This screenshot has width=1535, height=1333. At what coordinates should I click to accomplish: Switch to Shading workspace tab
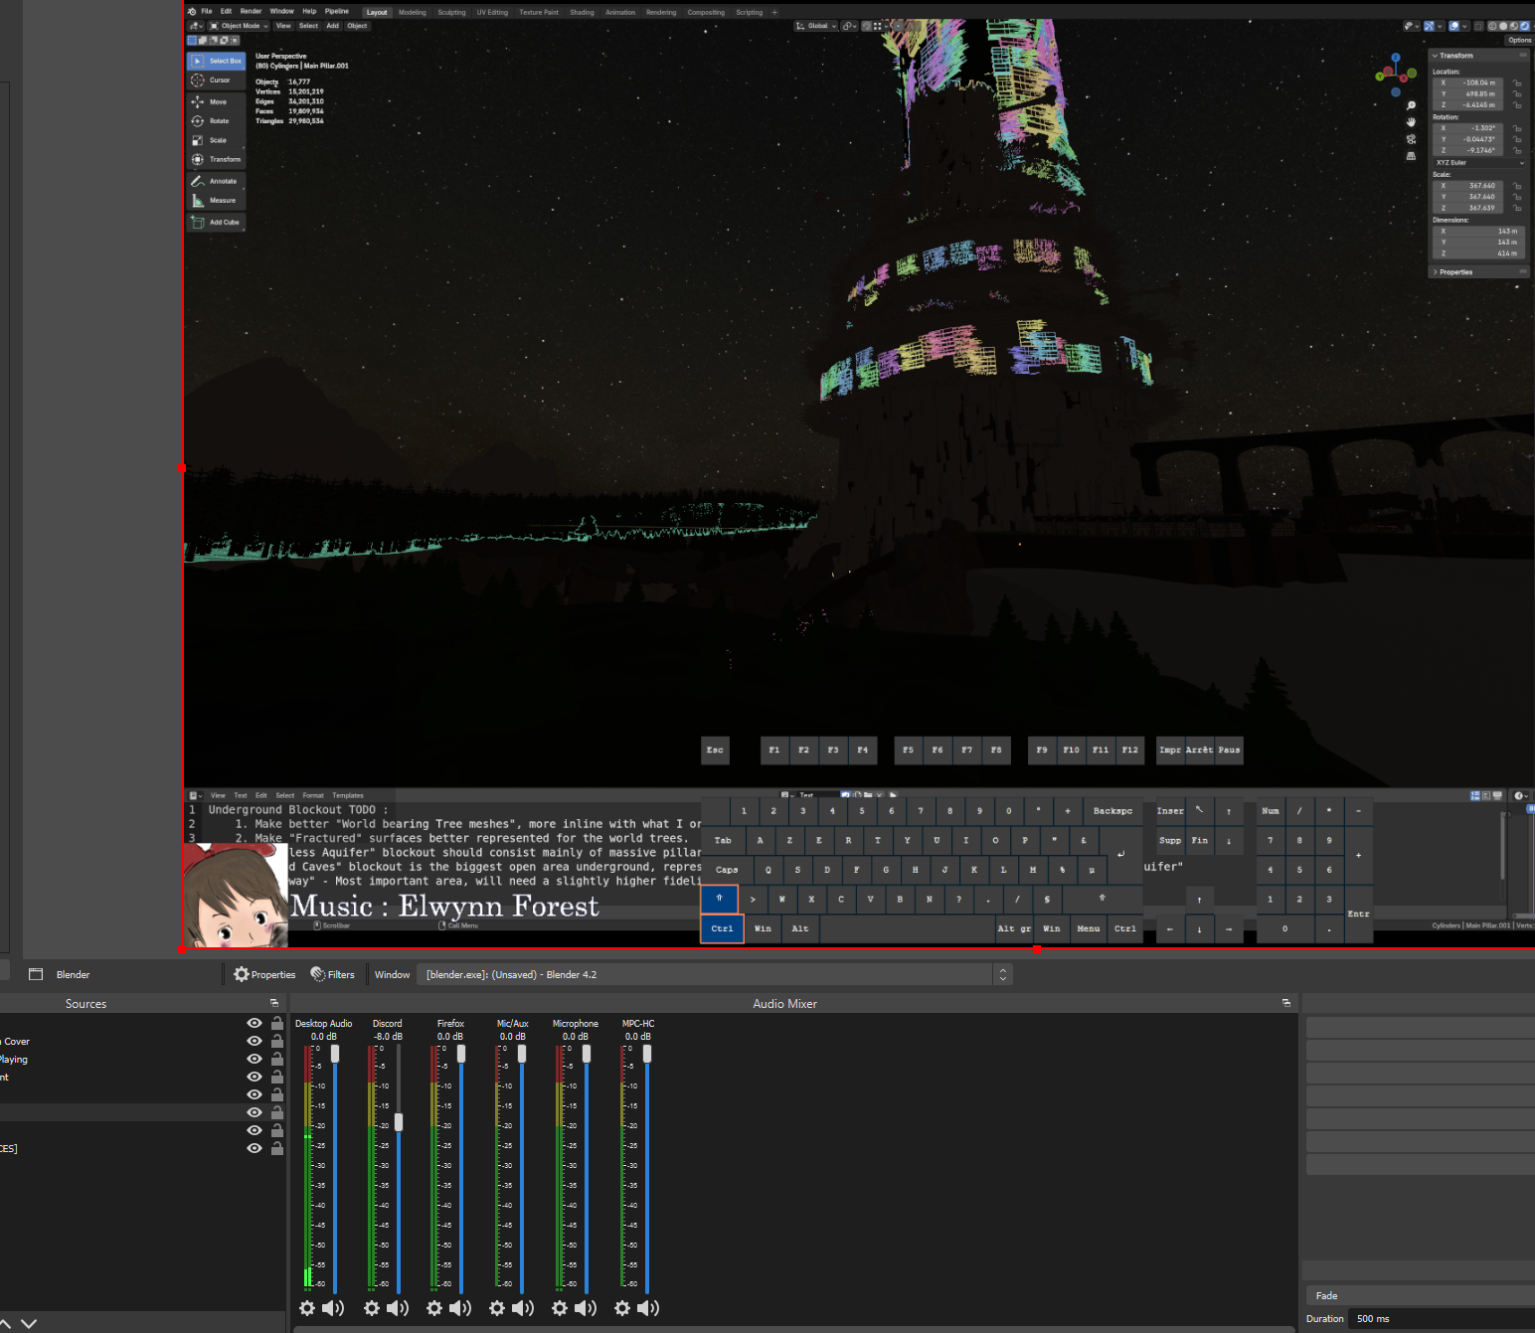pos(582,13)
